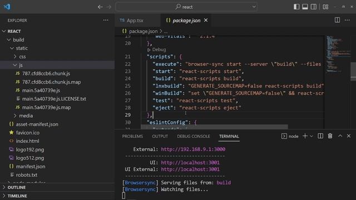Click the editor horizontal scrollbar

pos(214,127)
